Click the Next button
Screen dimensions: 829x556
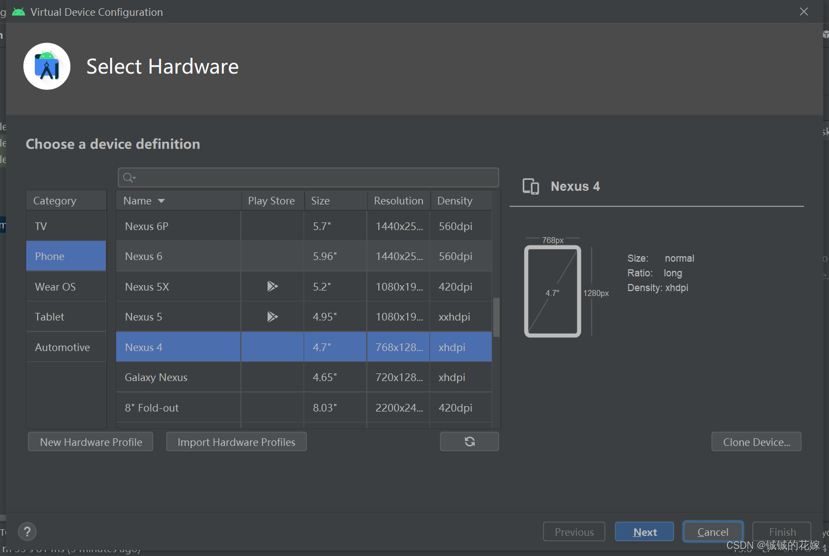(644, 532)
